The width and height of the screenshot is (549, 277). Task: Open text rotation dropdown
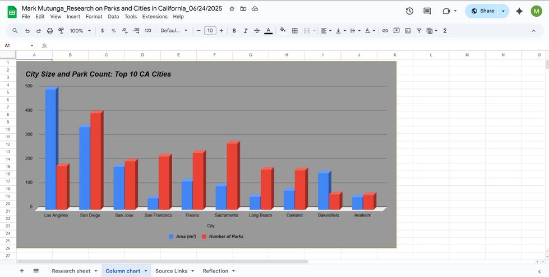(x=370, y=31)
